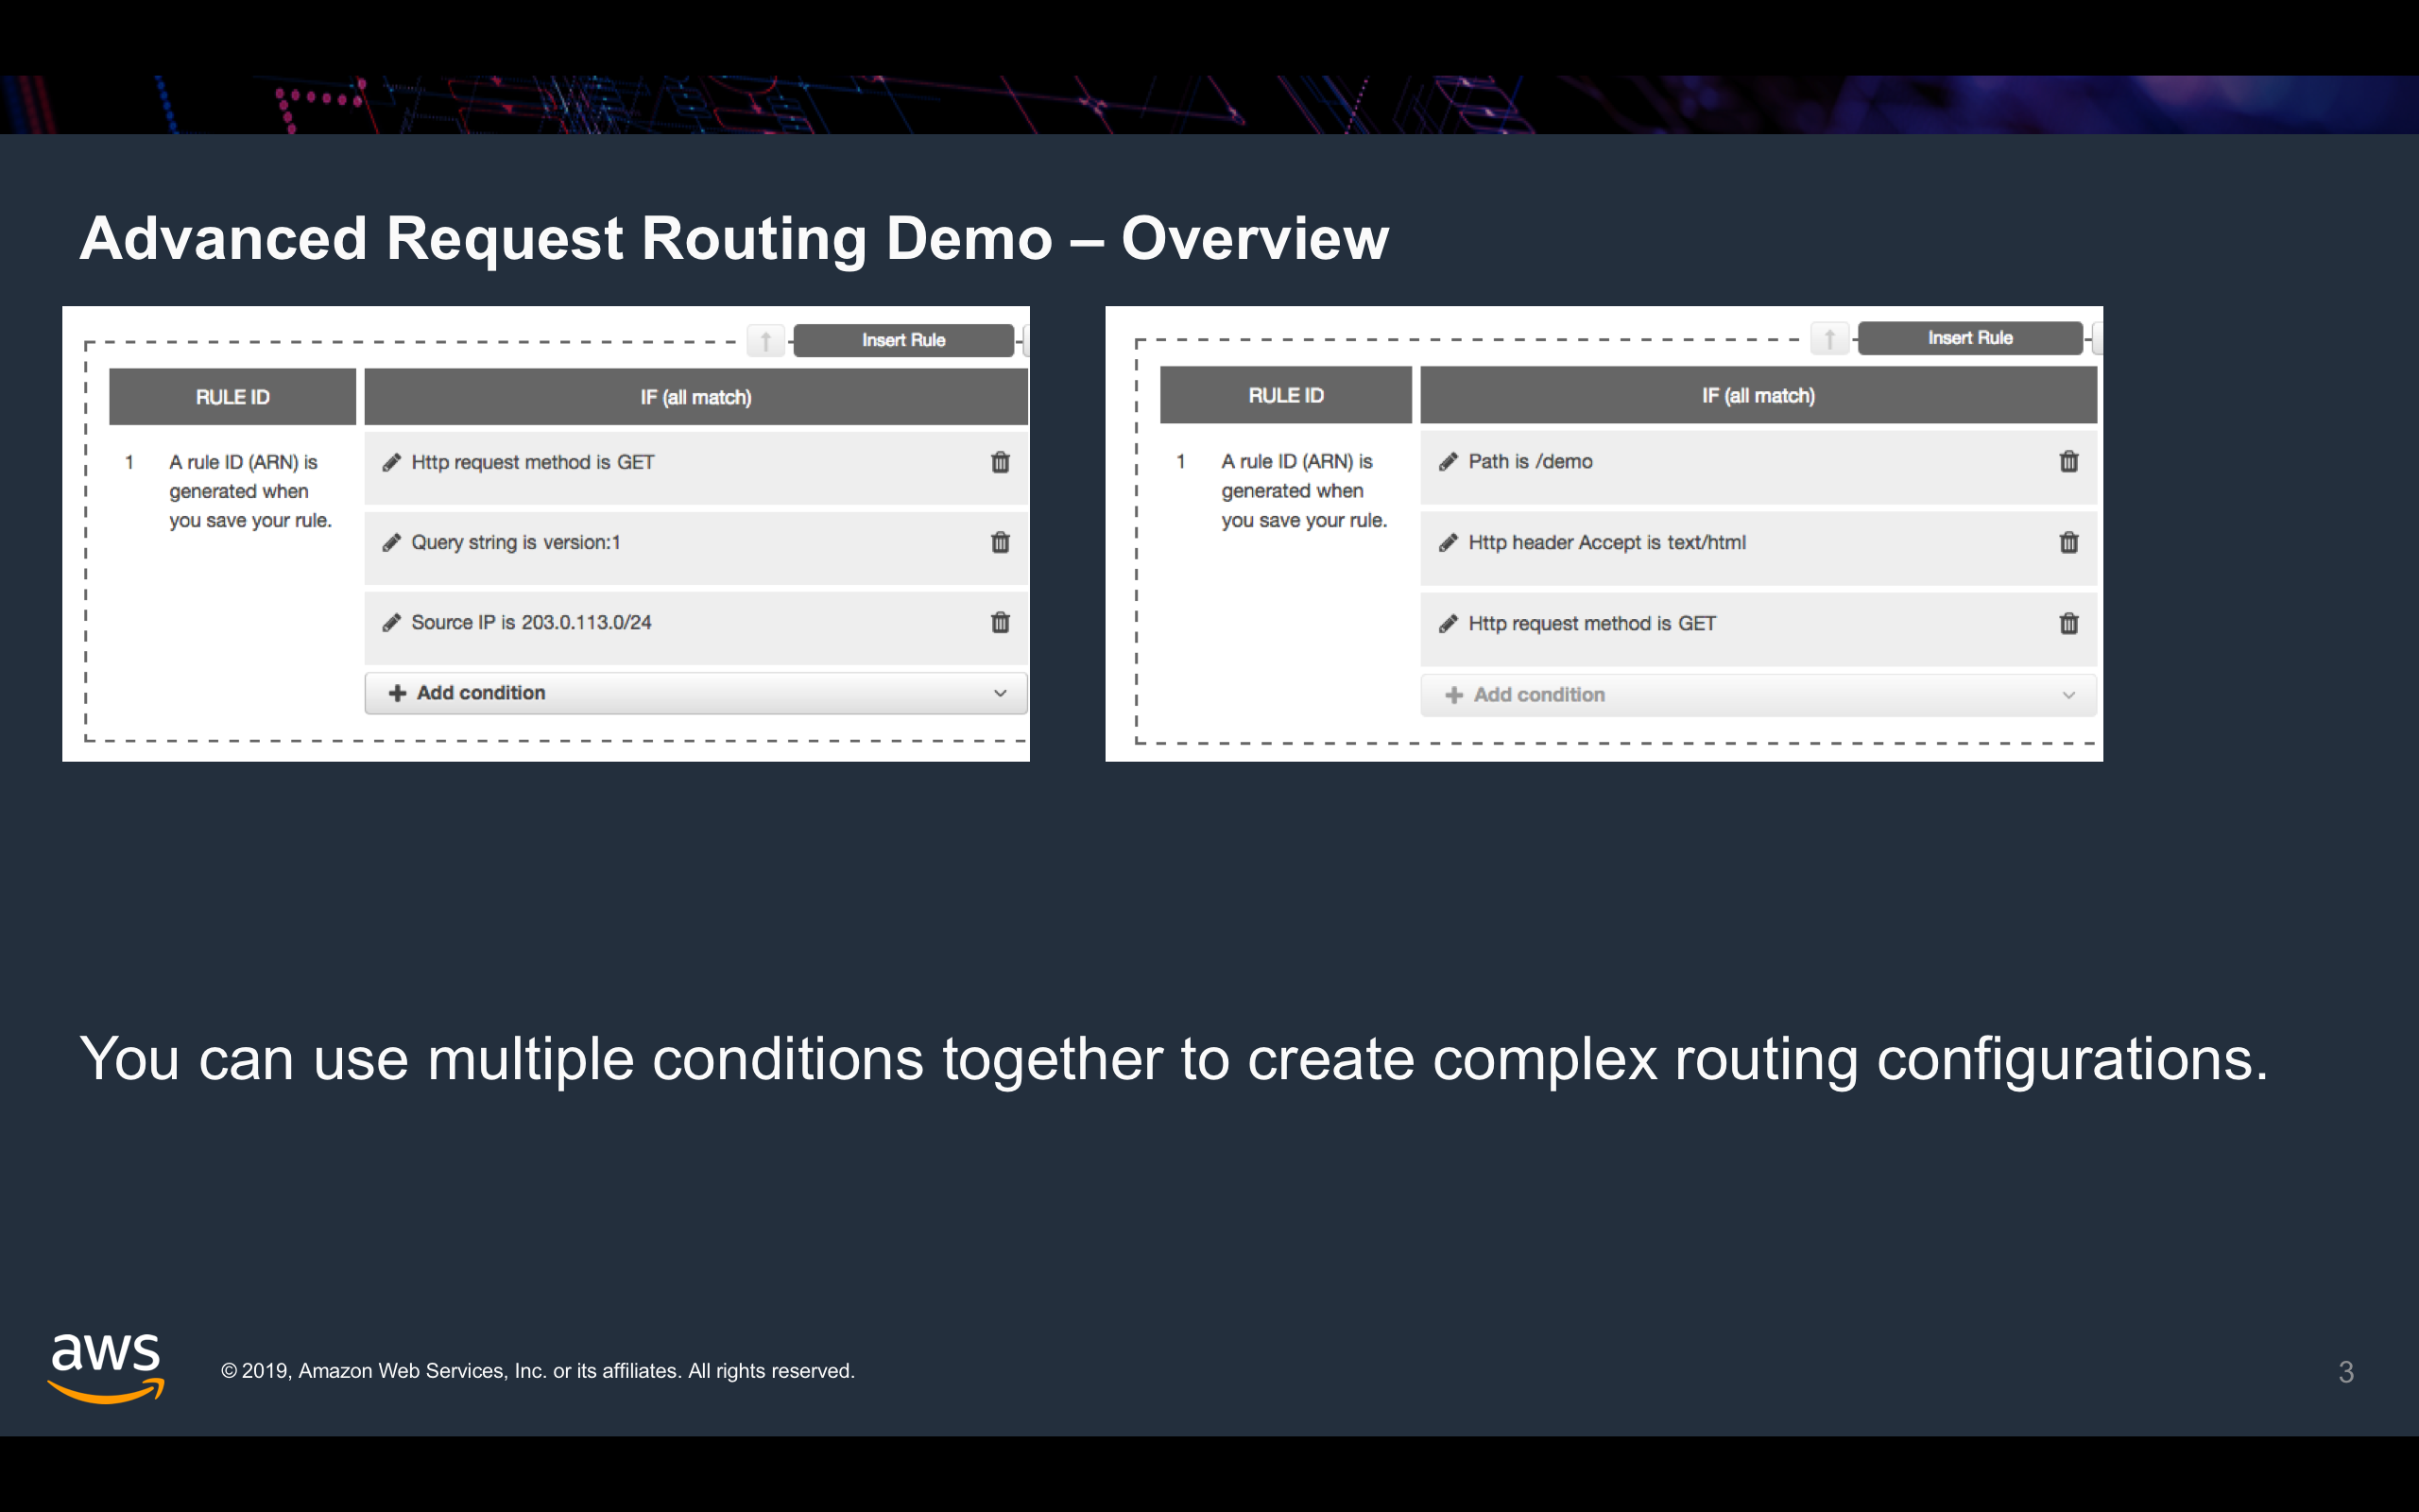Open the right Add condition dropdown
2419x1512 pixels.
(1758, 695)
